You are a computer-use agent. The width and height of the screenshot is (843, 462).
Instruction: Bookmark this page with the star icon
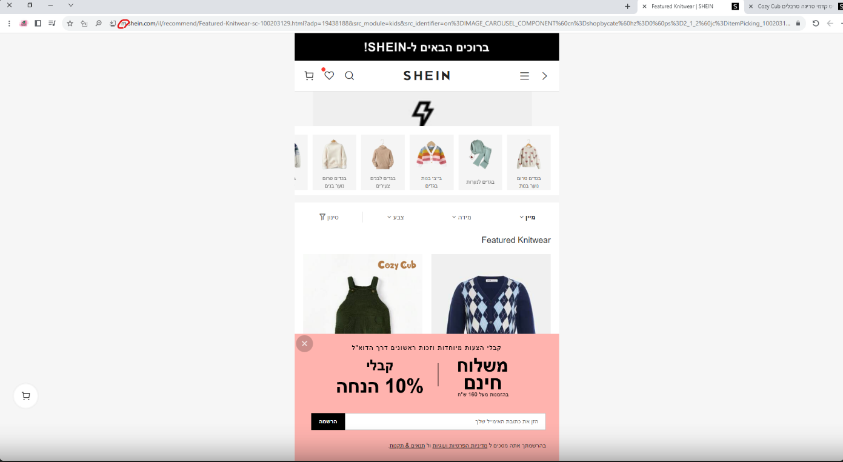coord(70,23)
